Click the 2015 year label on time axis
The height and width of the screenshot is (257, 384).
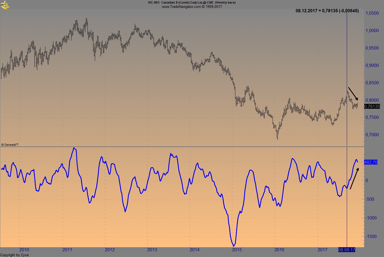click(237, 250)
